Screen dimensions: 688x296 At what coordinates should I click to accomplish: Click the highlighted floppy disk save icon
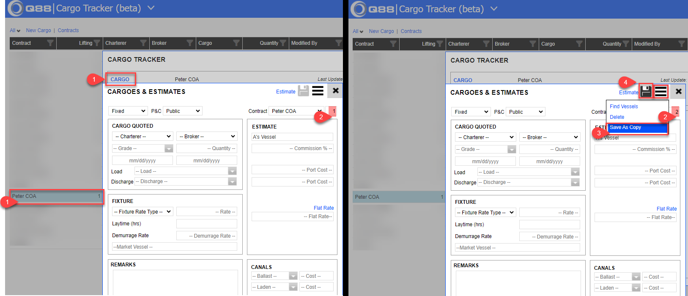click(x=646, y=91)
